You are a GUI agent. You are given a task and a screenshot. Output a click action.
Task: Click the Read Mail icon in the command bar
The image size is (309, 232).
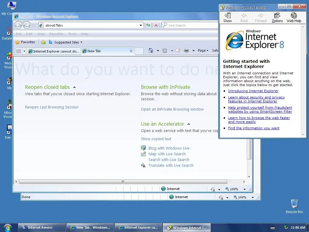coord(178,51)
